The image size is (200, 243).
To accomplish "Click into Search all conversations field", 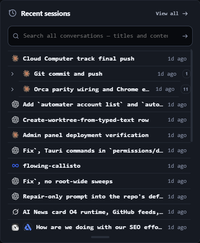I will [96, 36].
